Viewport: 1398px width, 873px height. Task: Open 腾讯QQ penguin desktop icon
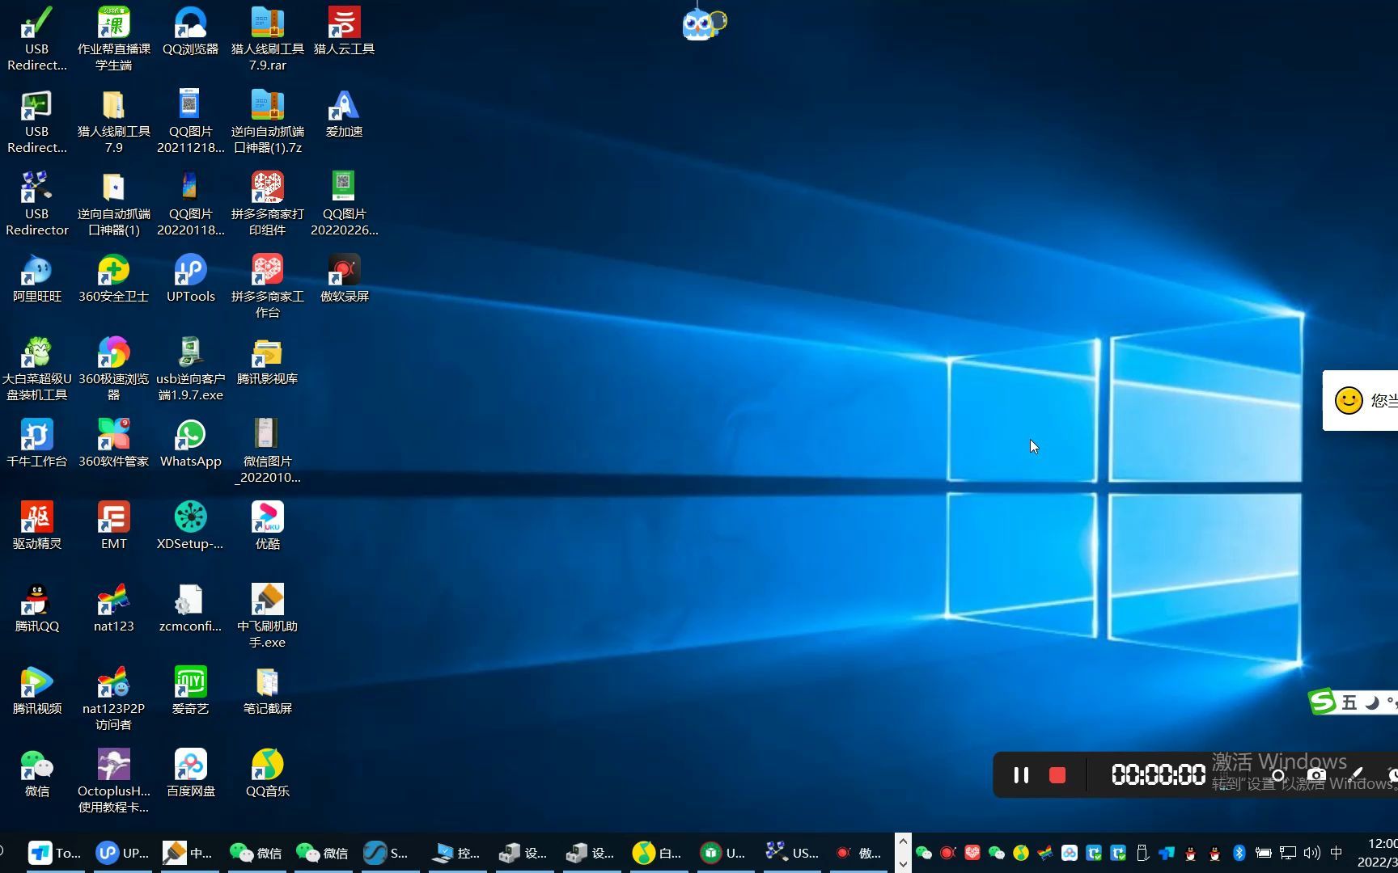36,609
